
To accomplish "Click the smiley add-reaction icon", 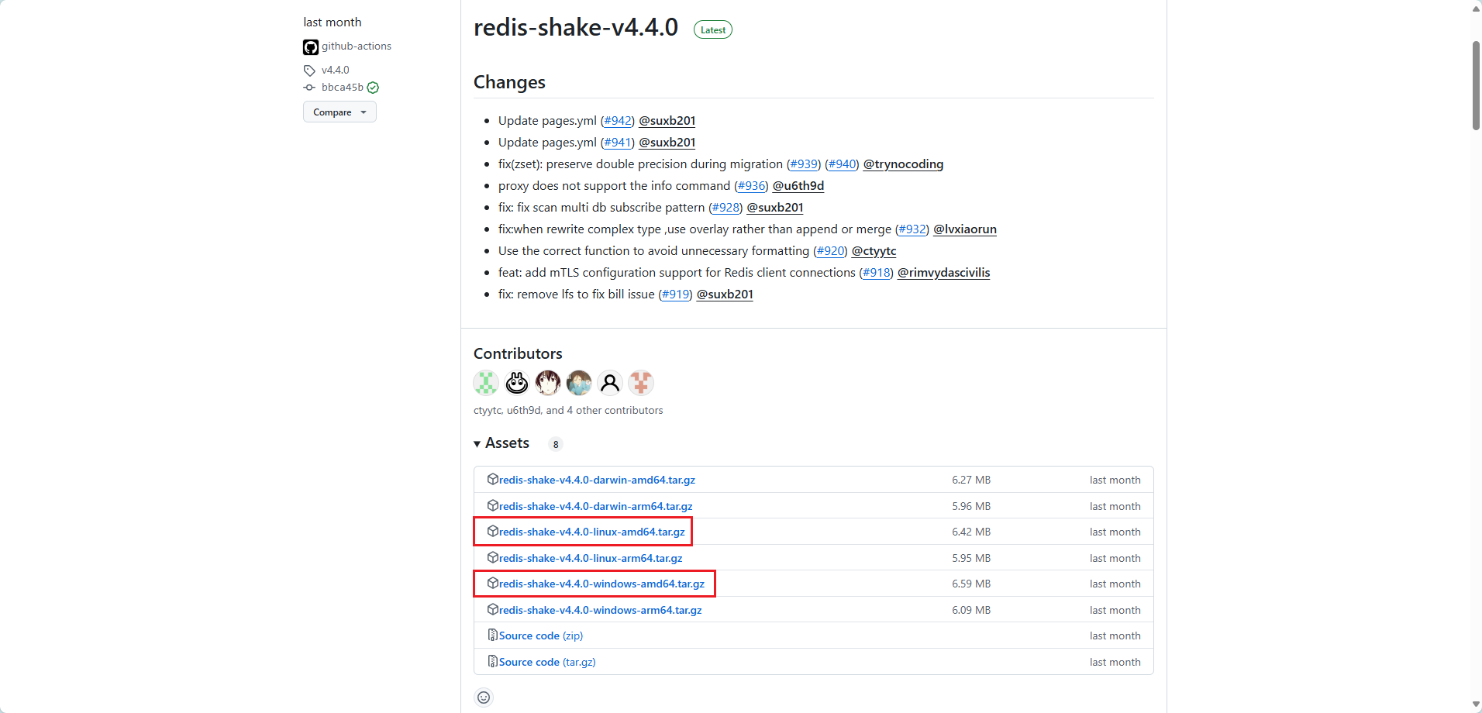I will coord(484,697).
